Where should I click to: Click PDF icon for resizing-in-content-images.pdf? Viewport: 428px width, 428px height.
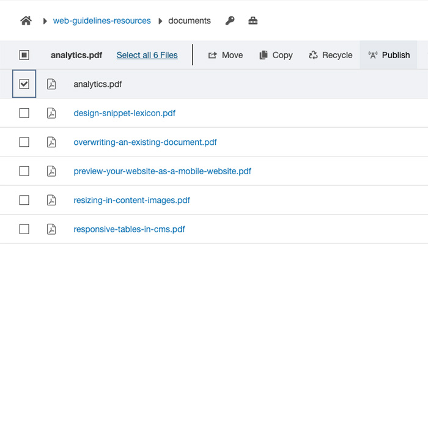pyautogui.click(x=51, y=200)
